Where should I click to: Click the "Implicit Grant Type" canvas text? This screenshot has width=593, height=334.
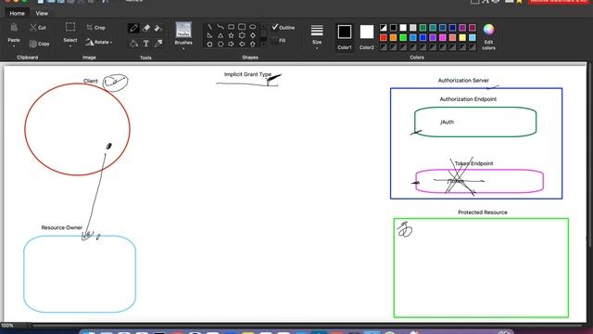(247, 74)
